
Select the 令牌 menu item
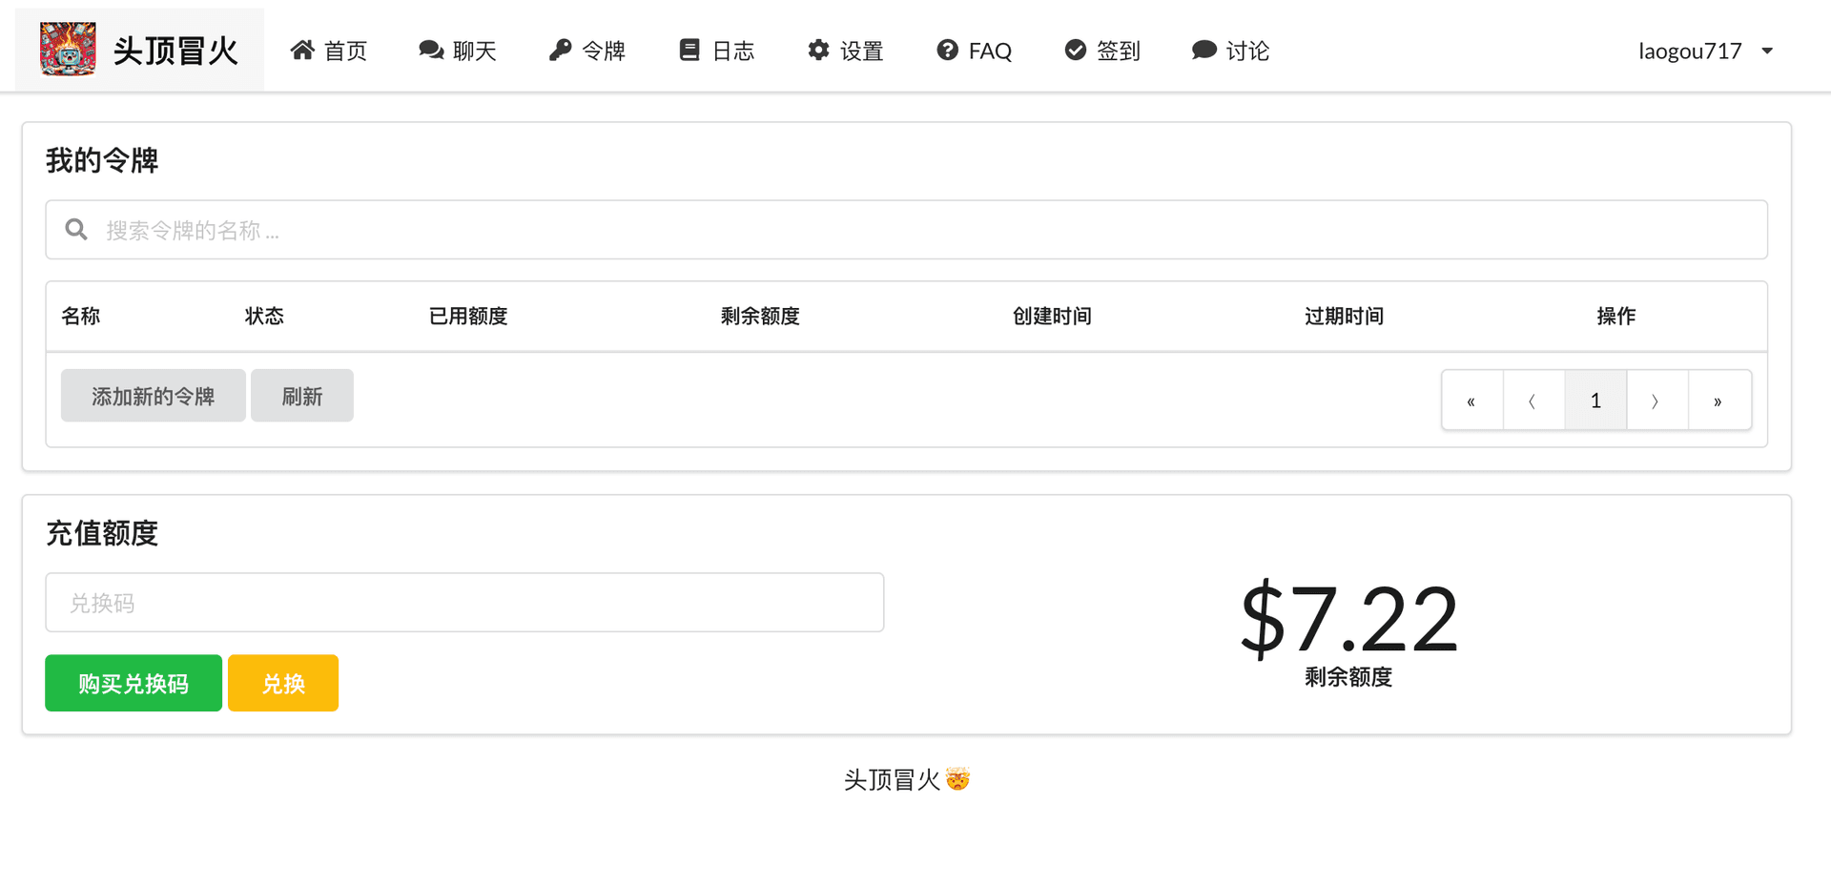[x=586, y=51]
